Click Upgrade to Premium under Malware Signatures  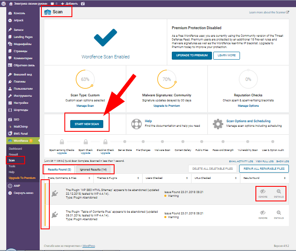pos(167,106)
